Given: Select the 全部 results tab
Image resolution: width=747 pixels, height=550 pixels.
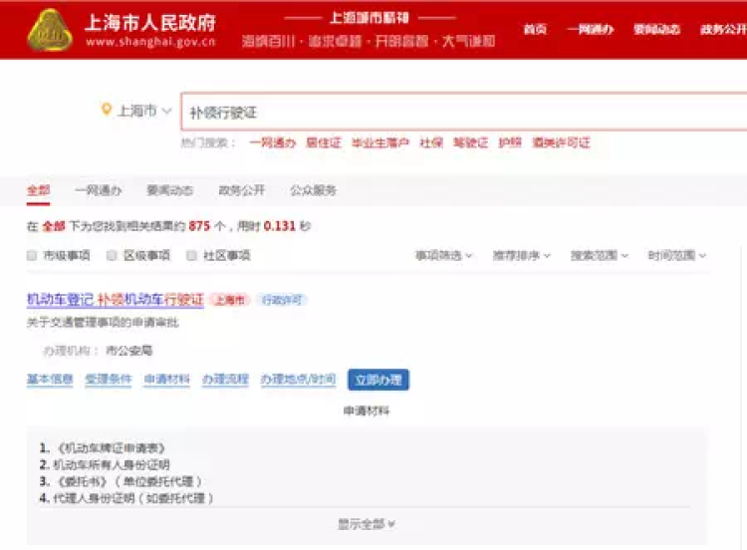Looking at the screenshot, I should (x=38, y=190).
